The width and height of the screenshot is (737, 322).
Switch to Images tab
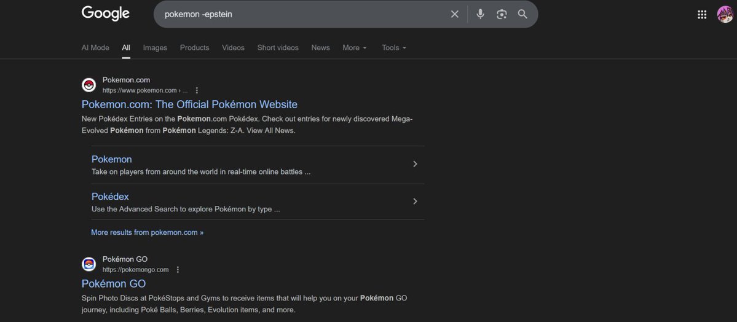(x=155, y=47)
